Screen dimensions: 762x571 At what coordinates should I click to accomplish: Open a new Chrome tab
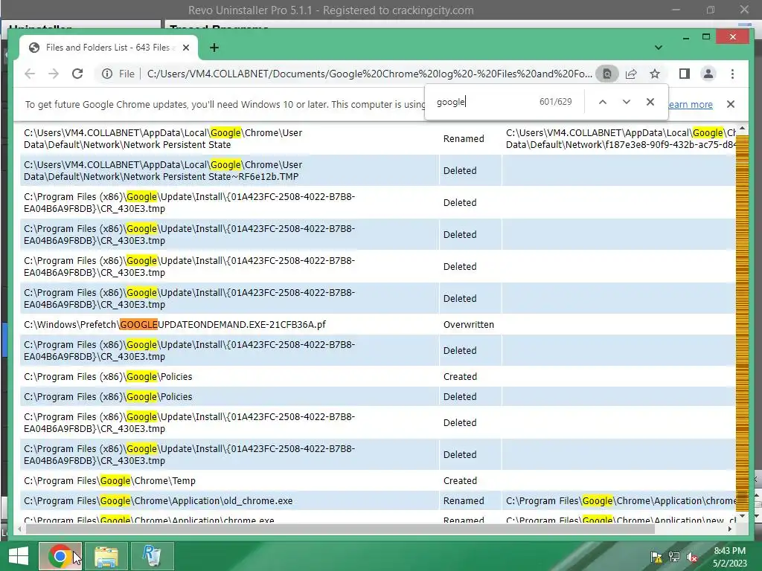pyautogui.click(x=214, y=48)
